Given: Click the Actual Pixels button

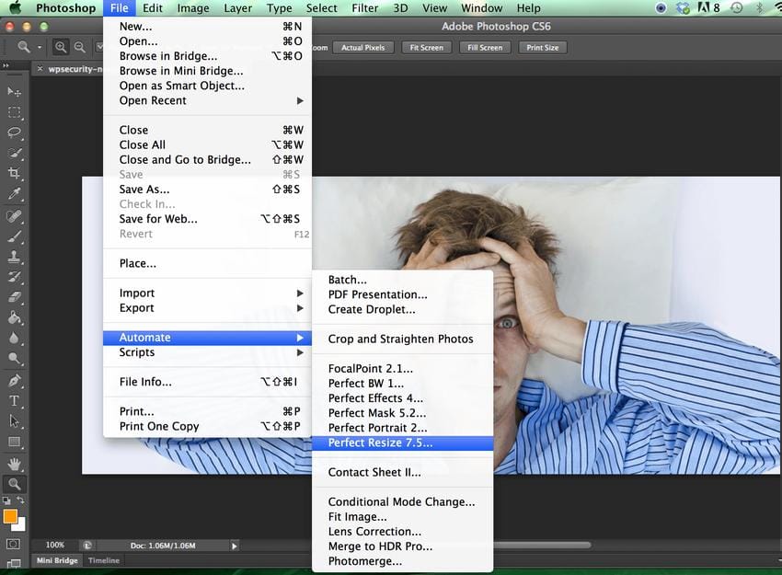Looking at the screenshot, I should coord(363,47).
